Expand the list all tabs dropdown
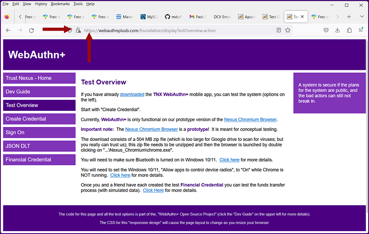 (362, 17)
